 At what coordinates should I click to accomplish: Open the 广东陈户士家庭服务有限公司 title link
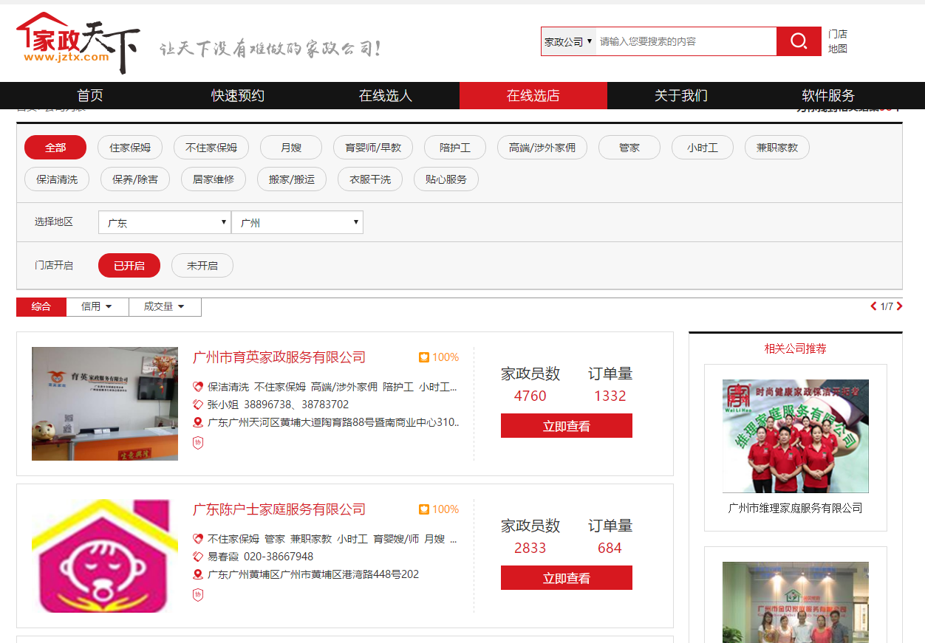279,509
